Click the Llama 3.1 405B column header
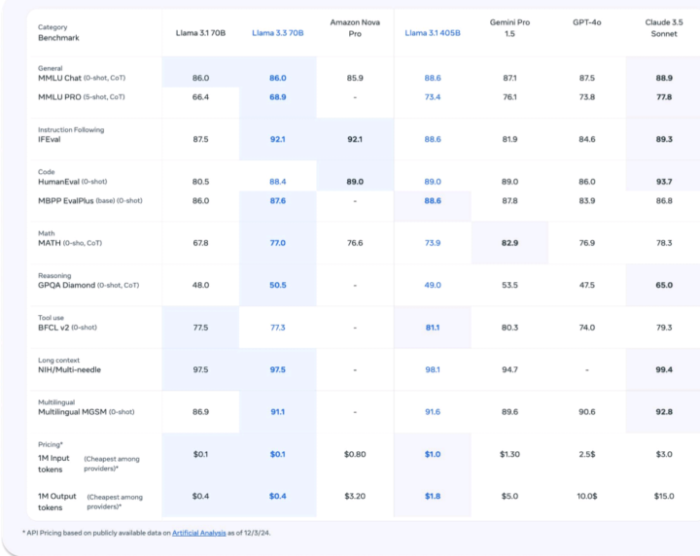Image resolution: width=700 pixels, height=556 pixels. click(433, 32)
